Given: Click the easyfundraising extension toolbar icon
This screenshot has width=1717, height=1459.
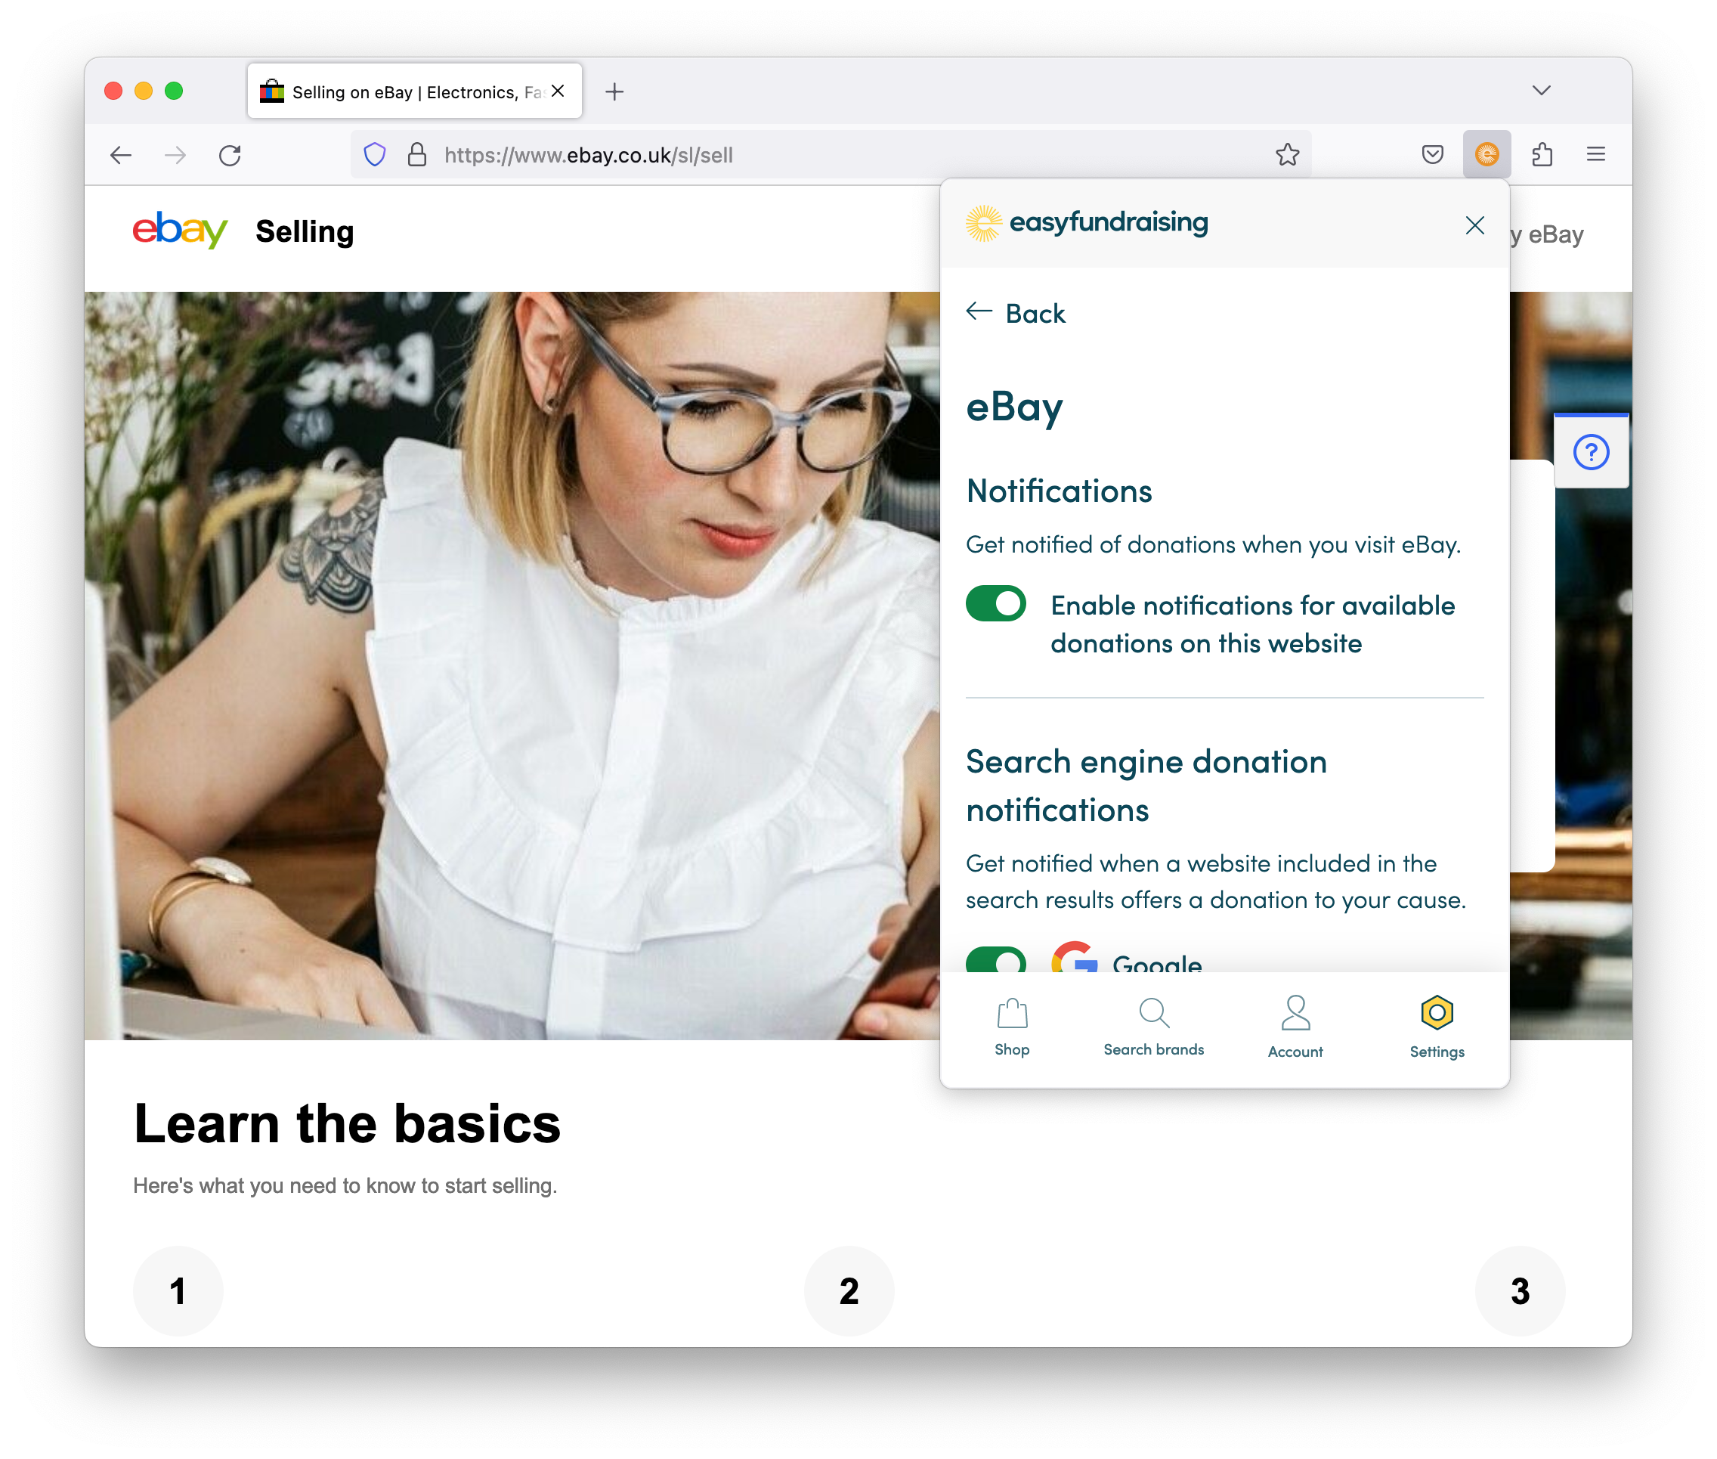Looking at the screenshot, I should [1487, 155].
